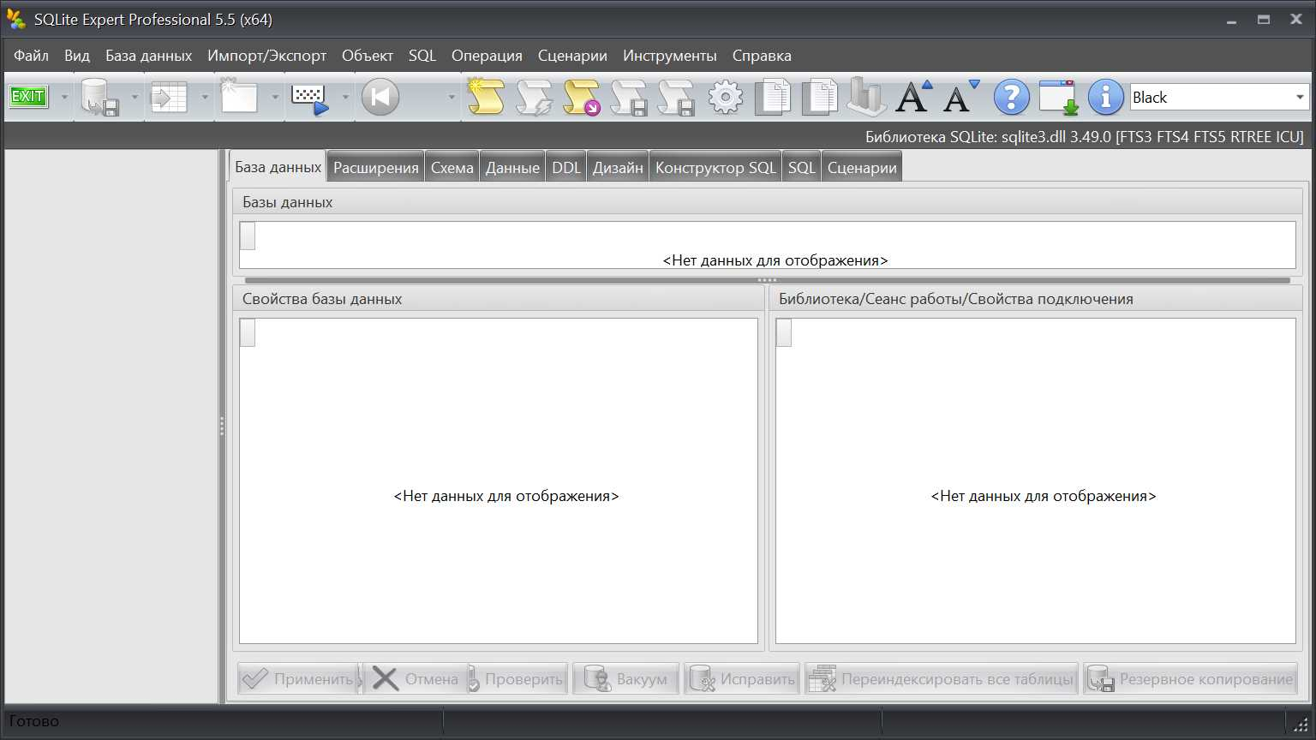Click the green EXIT toolbar icon
Screen dimensions: 1316x740
tap(27, 97)
